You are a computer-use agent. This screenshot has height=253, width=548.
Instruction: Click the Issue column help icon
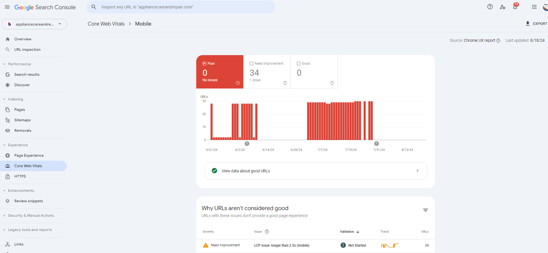click(x=267, y=232)
